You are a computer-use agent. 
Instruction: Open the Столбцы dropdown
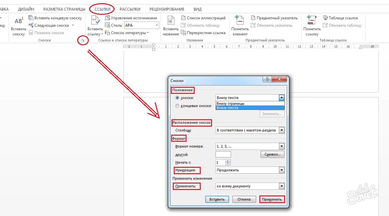[250, 130]
